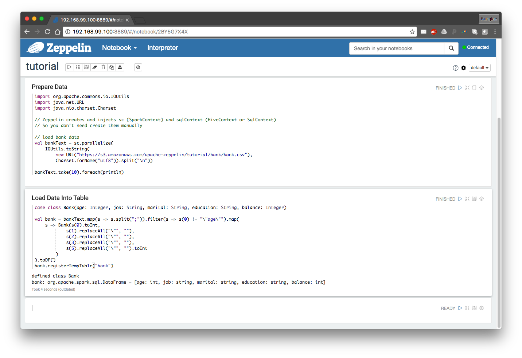This screenshot has height=358, width=522.
Task: Run the Prepare Data paragraph
Action: tap(460, 88)
